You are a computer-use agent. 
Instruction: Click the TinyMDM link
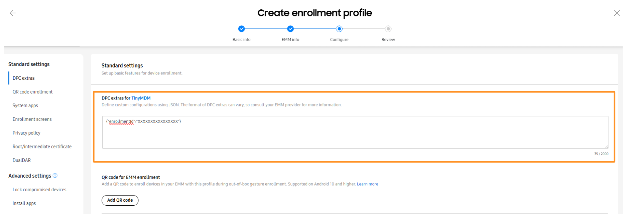[141, 98]
